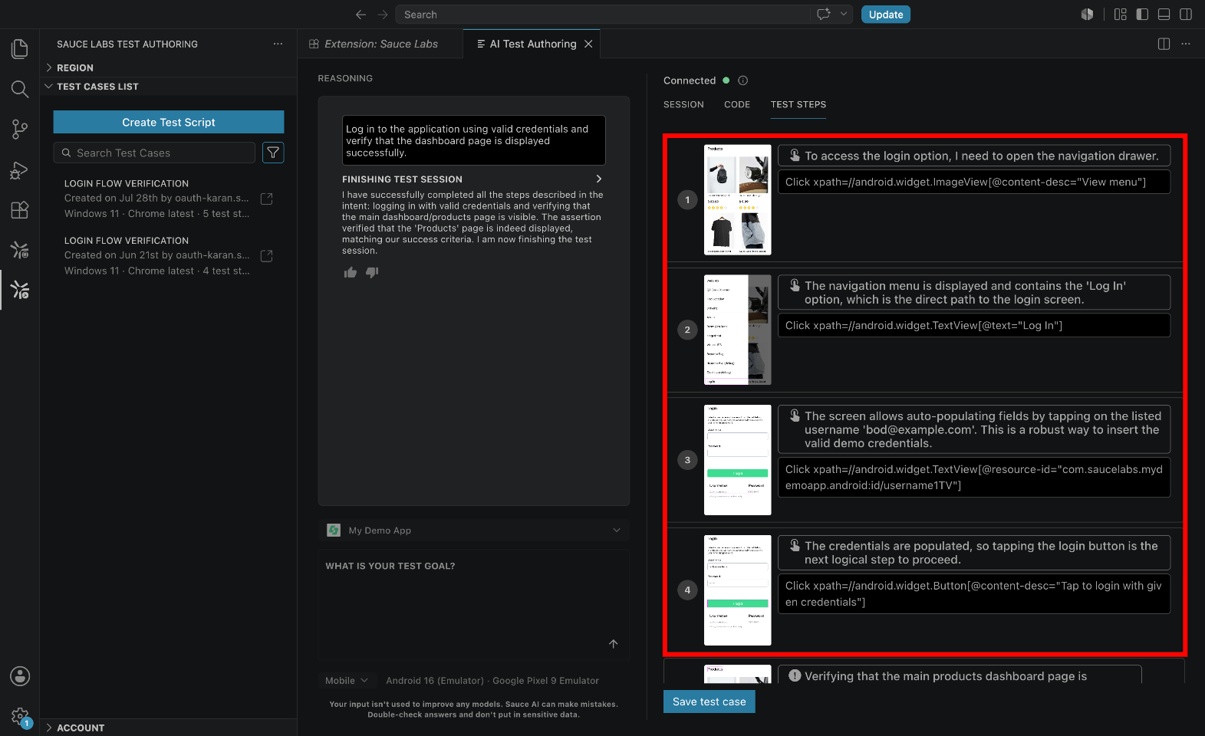Select the AI Test Authoring tab
1205x736 pixels.
532,44
